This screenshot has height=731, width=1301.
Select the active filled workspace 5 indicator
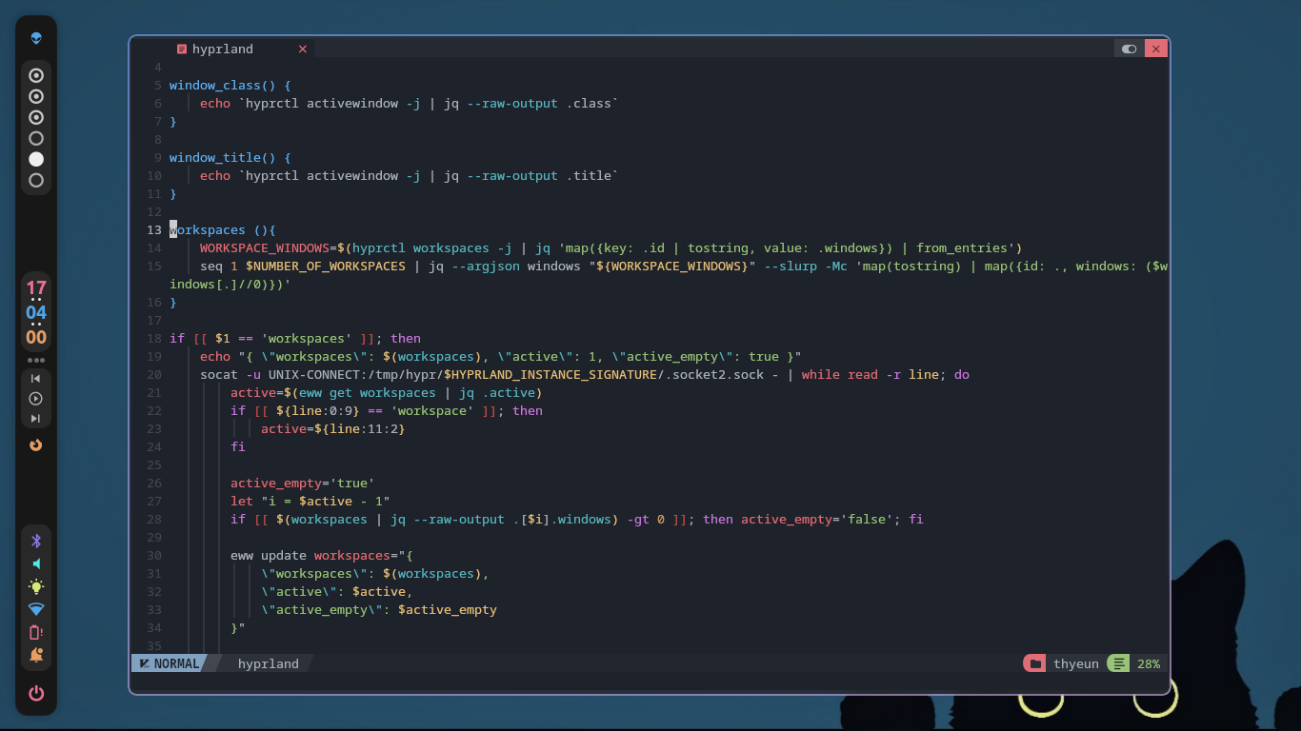click(36, 159)
